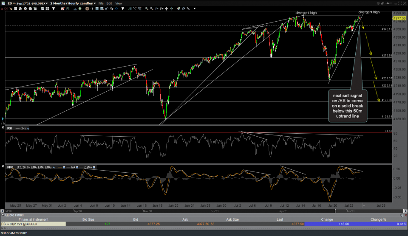Click the Ask Size column header
This screenshot has height=236, width=408.
pyautogui.click(x=232, y=219)
